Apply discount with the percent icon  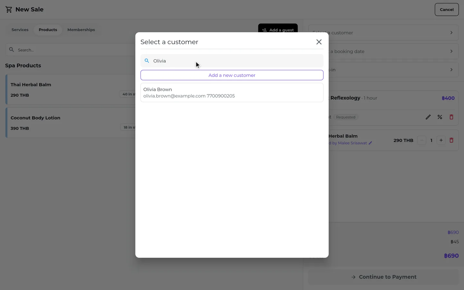[x=440, y=117]
